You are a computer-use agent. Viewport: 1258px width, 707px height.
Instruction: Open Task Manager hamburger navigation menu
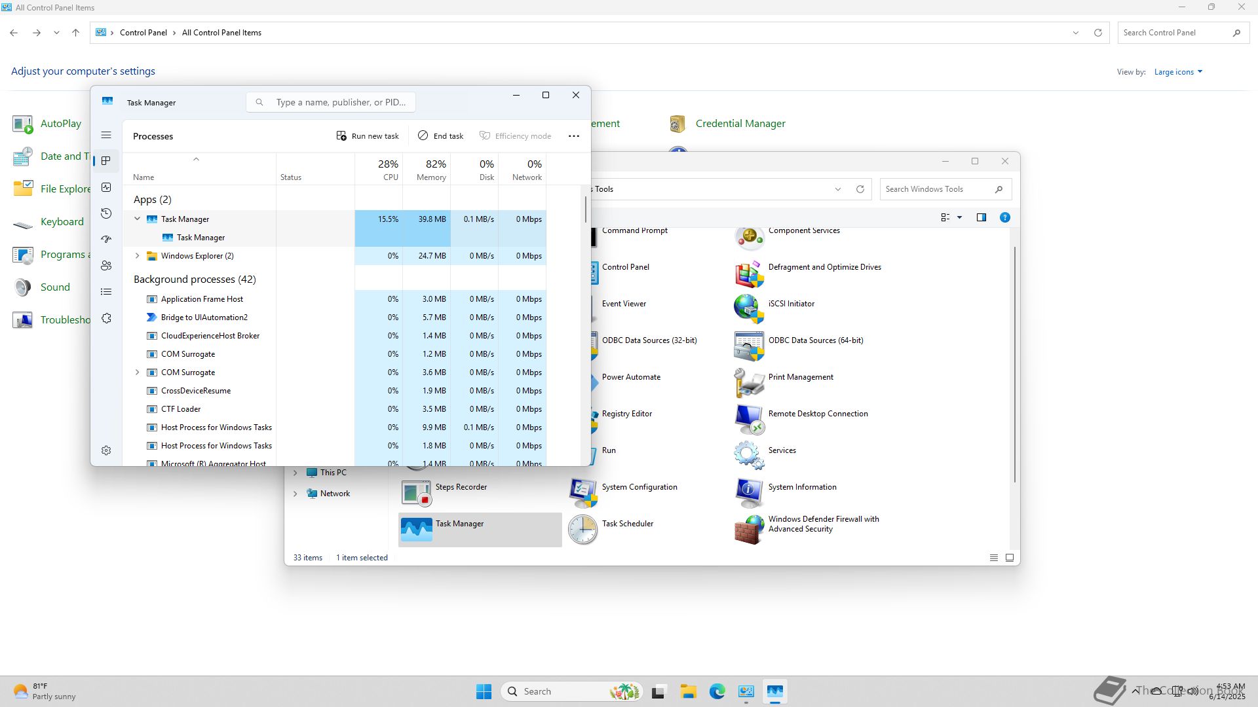click(106, 136)
